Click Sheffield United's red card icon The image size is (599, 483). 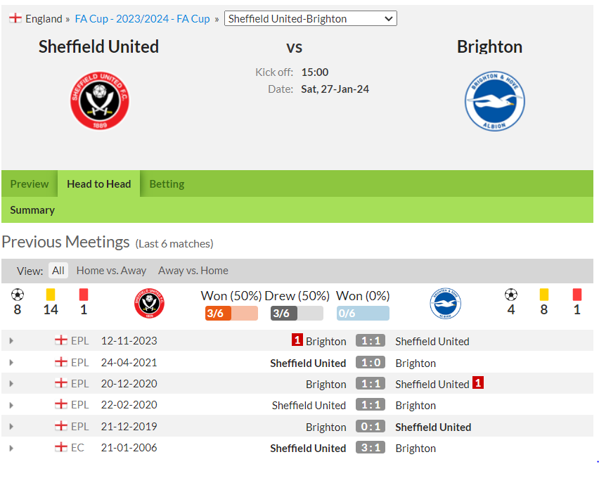84,295
